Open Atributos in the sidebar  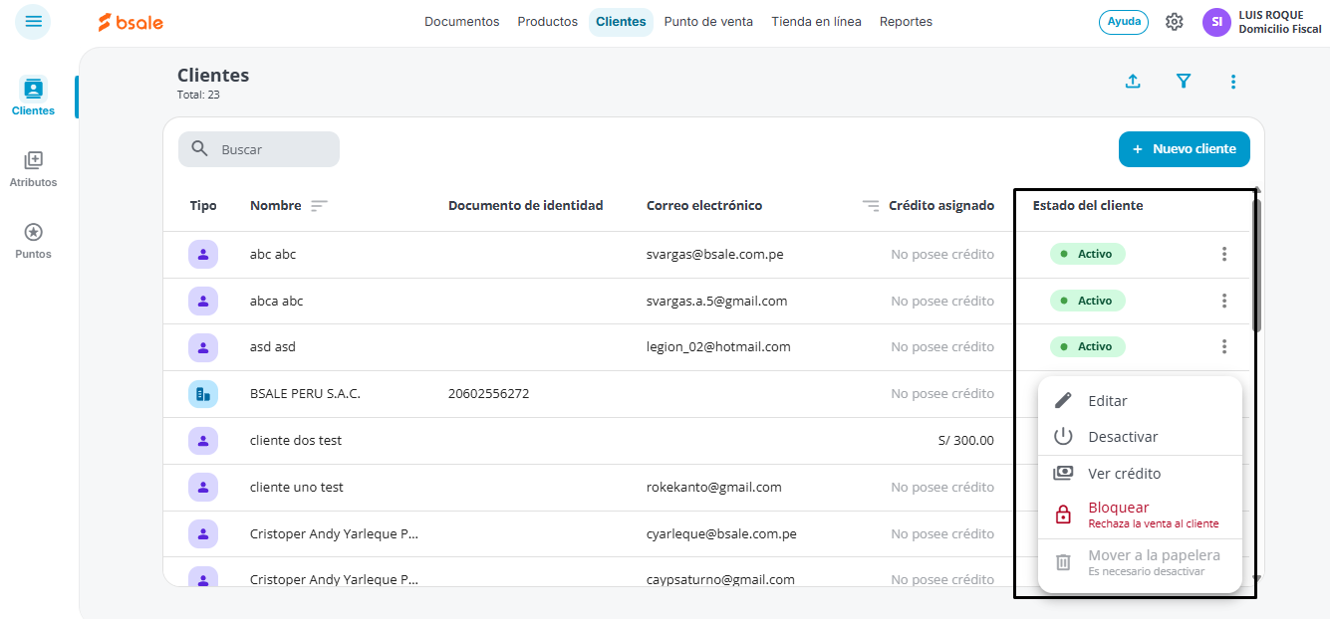pyautogui.click(x=33, y=169)
